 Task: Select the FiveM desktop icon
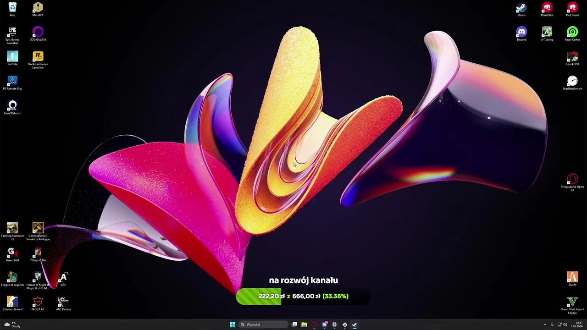click(572, 280)
